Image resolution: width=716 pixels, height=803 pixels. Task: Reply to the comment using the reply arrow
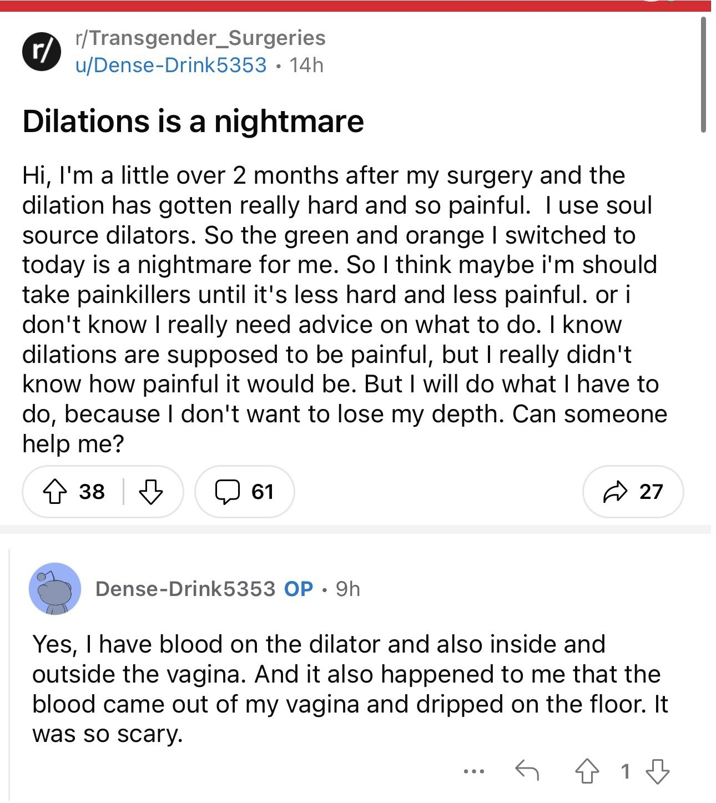pos(527,771)
